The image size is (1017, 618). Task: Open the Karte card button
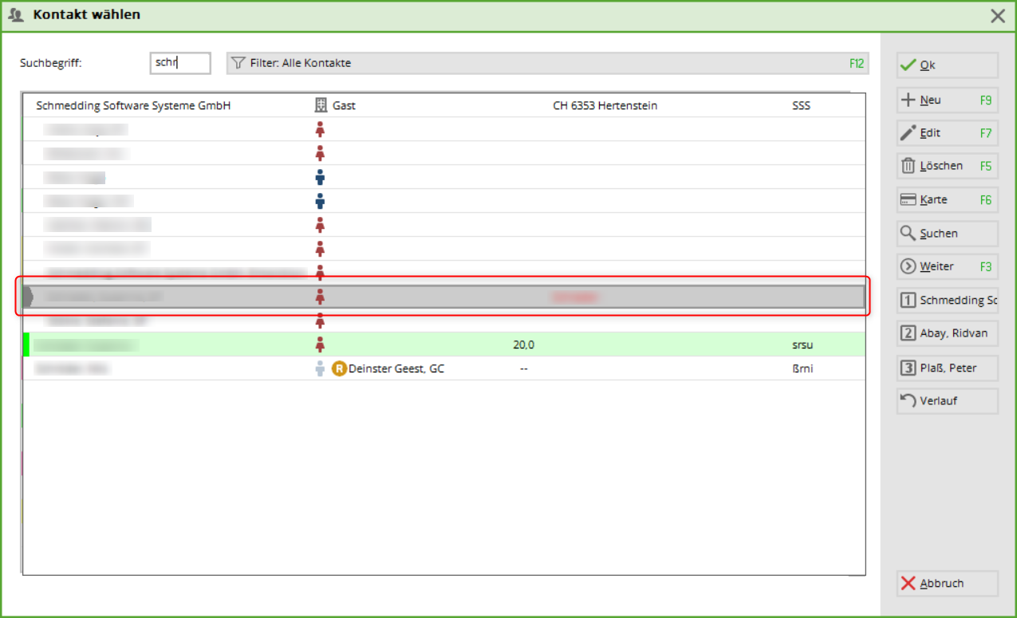pyautogui.click(x=947, y=199)
